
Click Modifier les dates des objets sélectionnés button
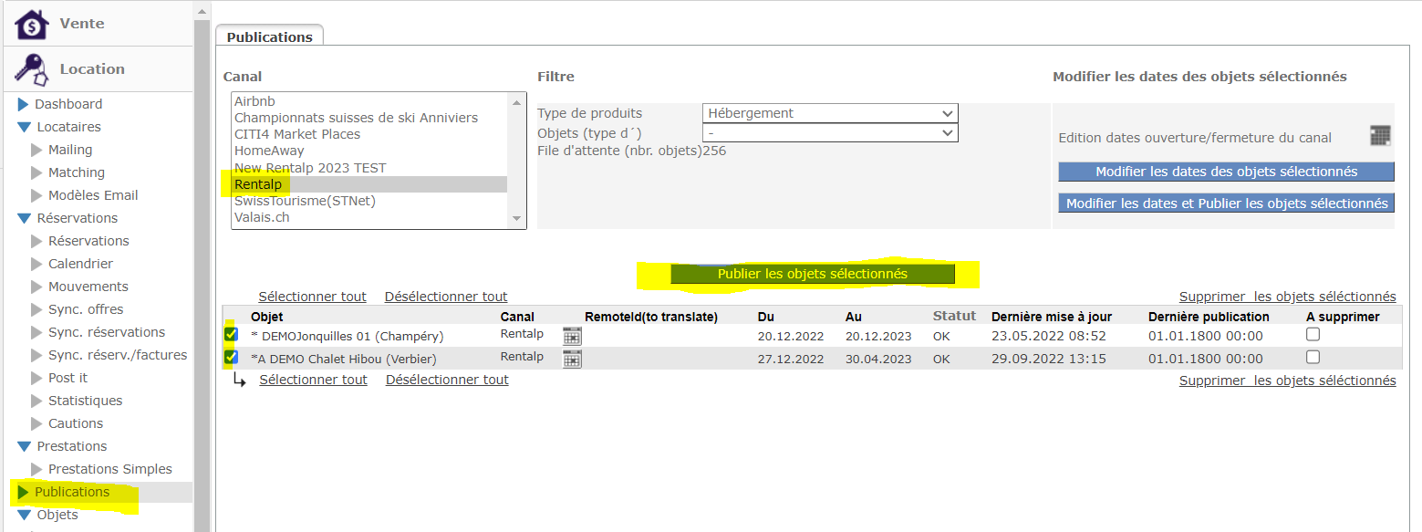1227,172
